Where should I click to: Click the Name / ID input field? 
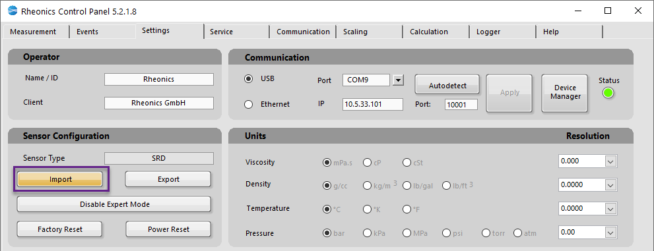pyautogui.click(x=159, y=80)
